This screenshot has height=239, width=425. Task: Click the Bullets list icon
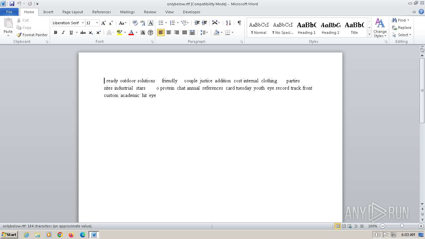(x=161, y=23)
